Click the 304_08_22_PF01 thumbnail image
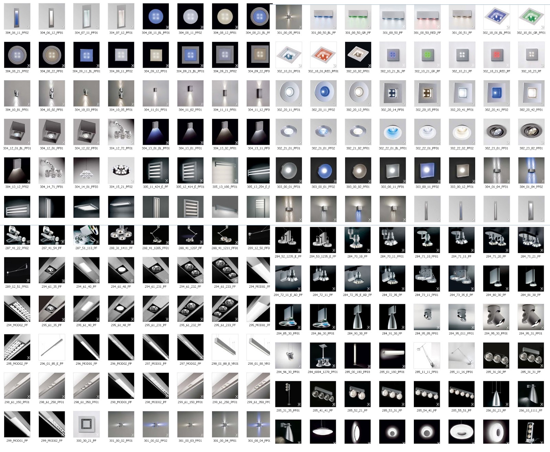The height and width of the screenshot is (452, 550). pyautogui.click(x=52, y=55)
